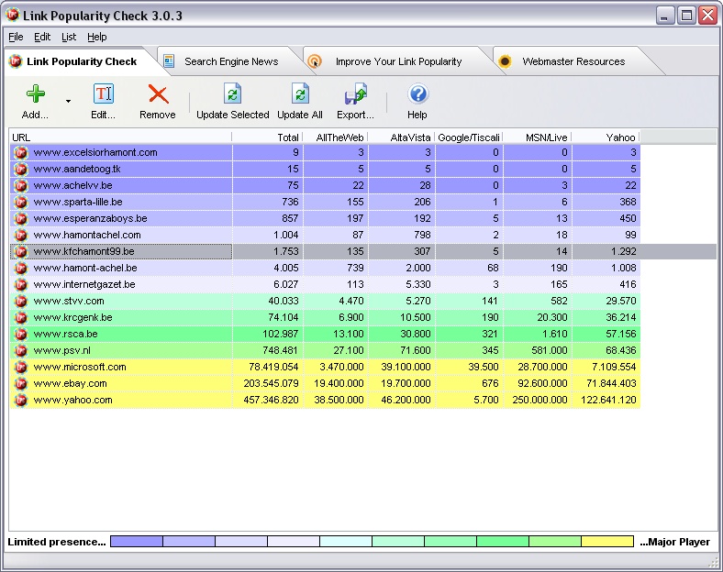The height and width of the screenshot is (572, 723).
Task: Click the Update Selected icon
Action: [233, 93]
